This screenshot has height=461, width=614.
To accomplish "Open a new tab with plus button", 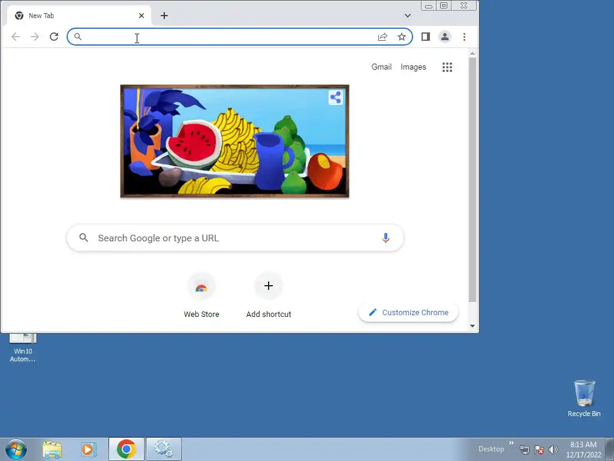I will point(164,16).
